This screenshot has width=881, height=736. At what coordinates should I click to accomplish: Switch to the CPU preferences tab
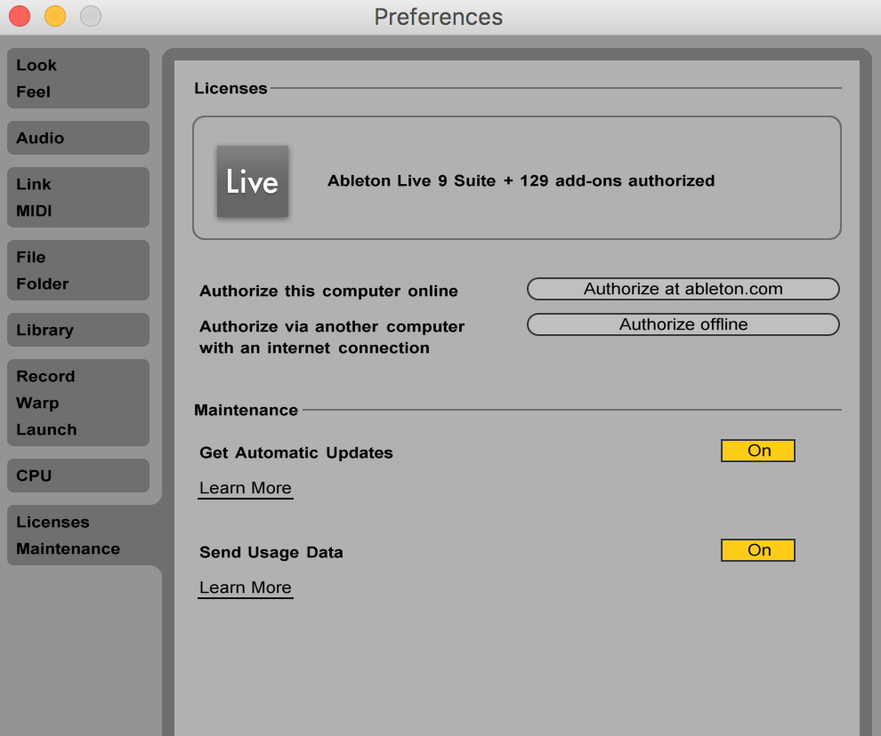click(78, 476)
